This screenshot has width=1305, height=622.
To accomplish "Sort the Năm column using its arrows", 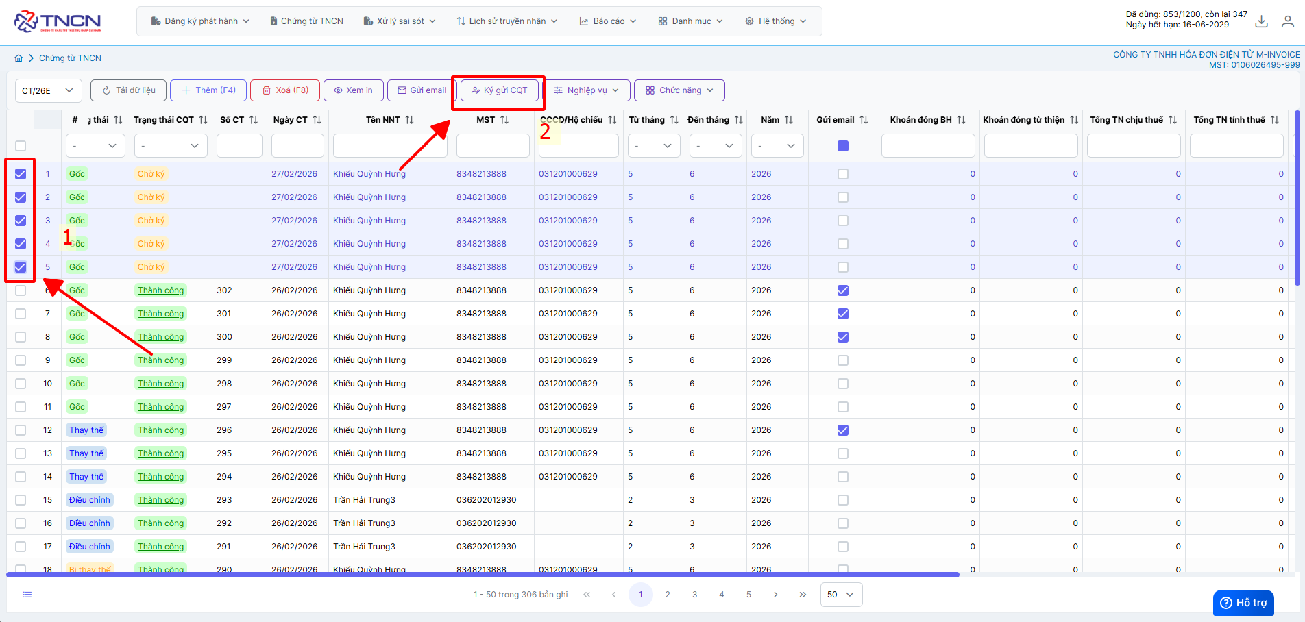I will [x=789, y=120].
